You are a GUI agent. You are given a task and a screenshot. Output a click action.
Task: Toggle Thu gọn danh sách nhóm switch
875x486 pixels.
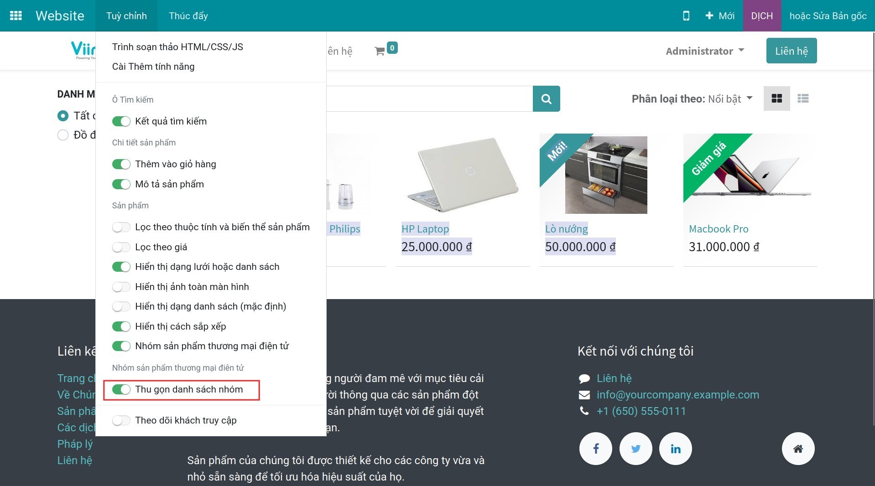121,389
